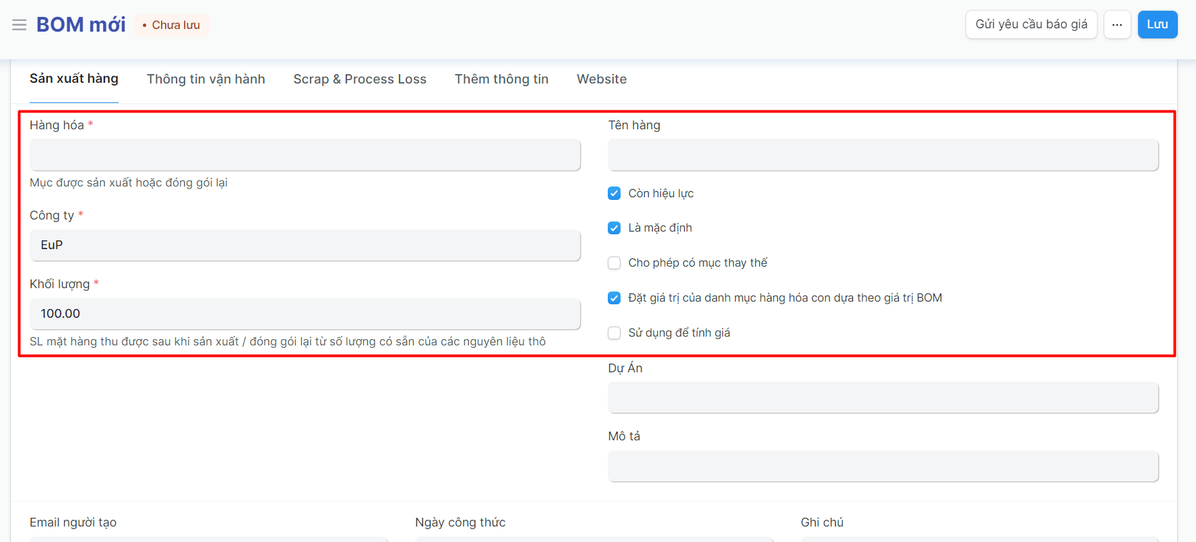Toggle the Còn hiệu lực checkbox

[614, 193]
